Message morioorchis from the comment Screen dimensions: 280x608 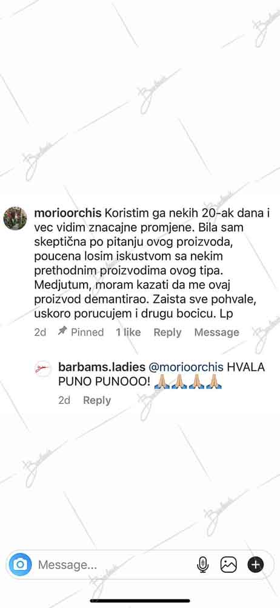tap(216, 333)
